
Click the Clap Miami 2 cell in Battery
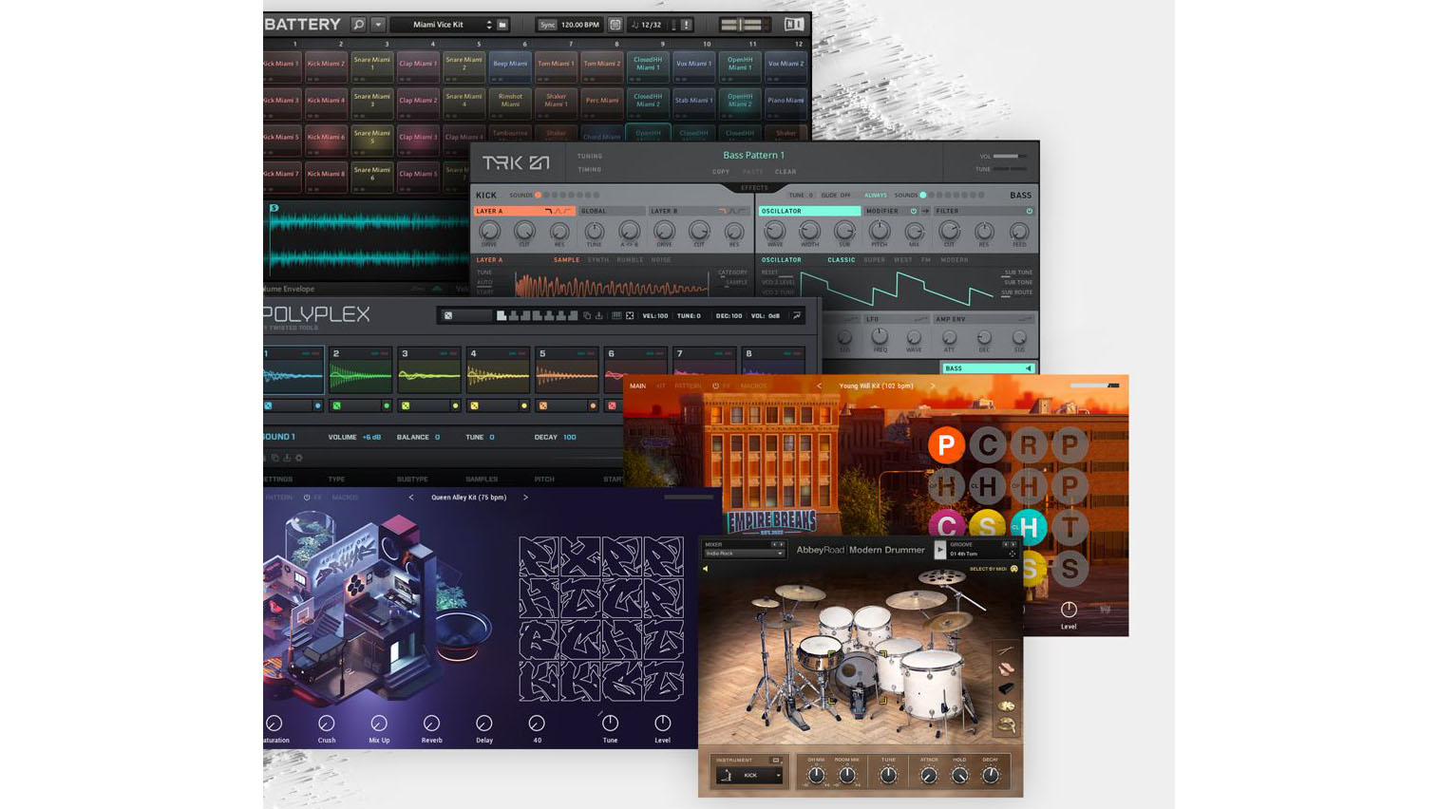418,103
